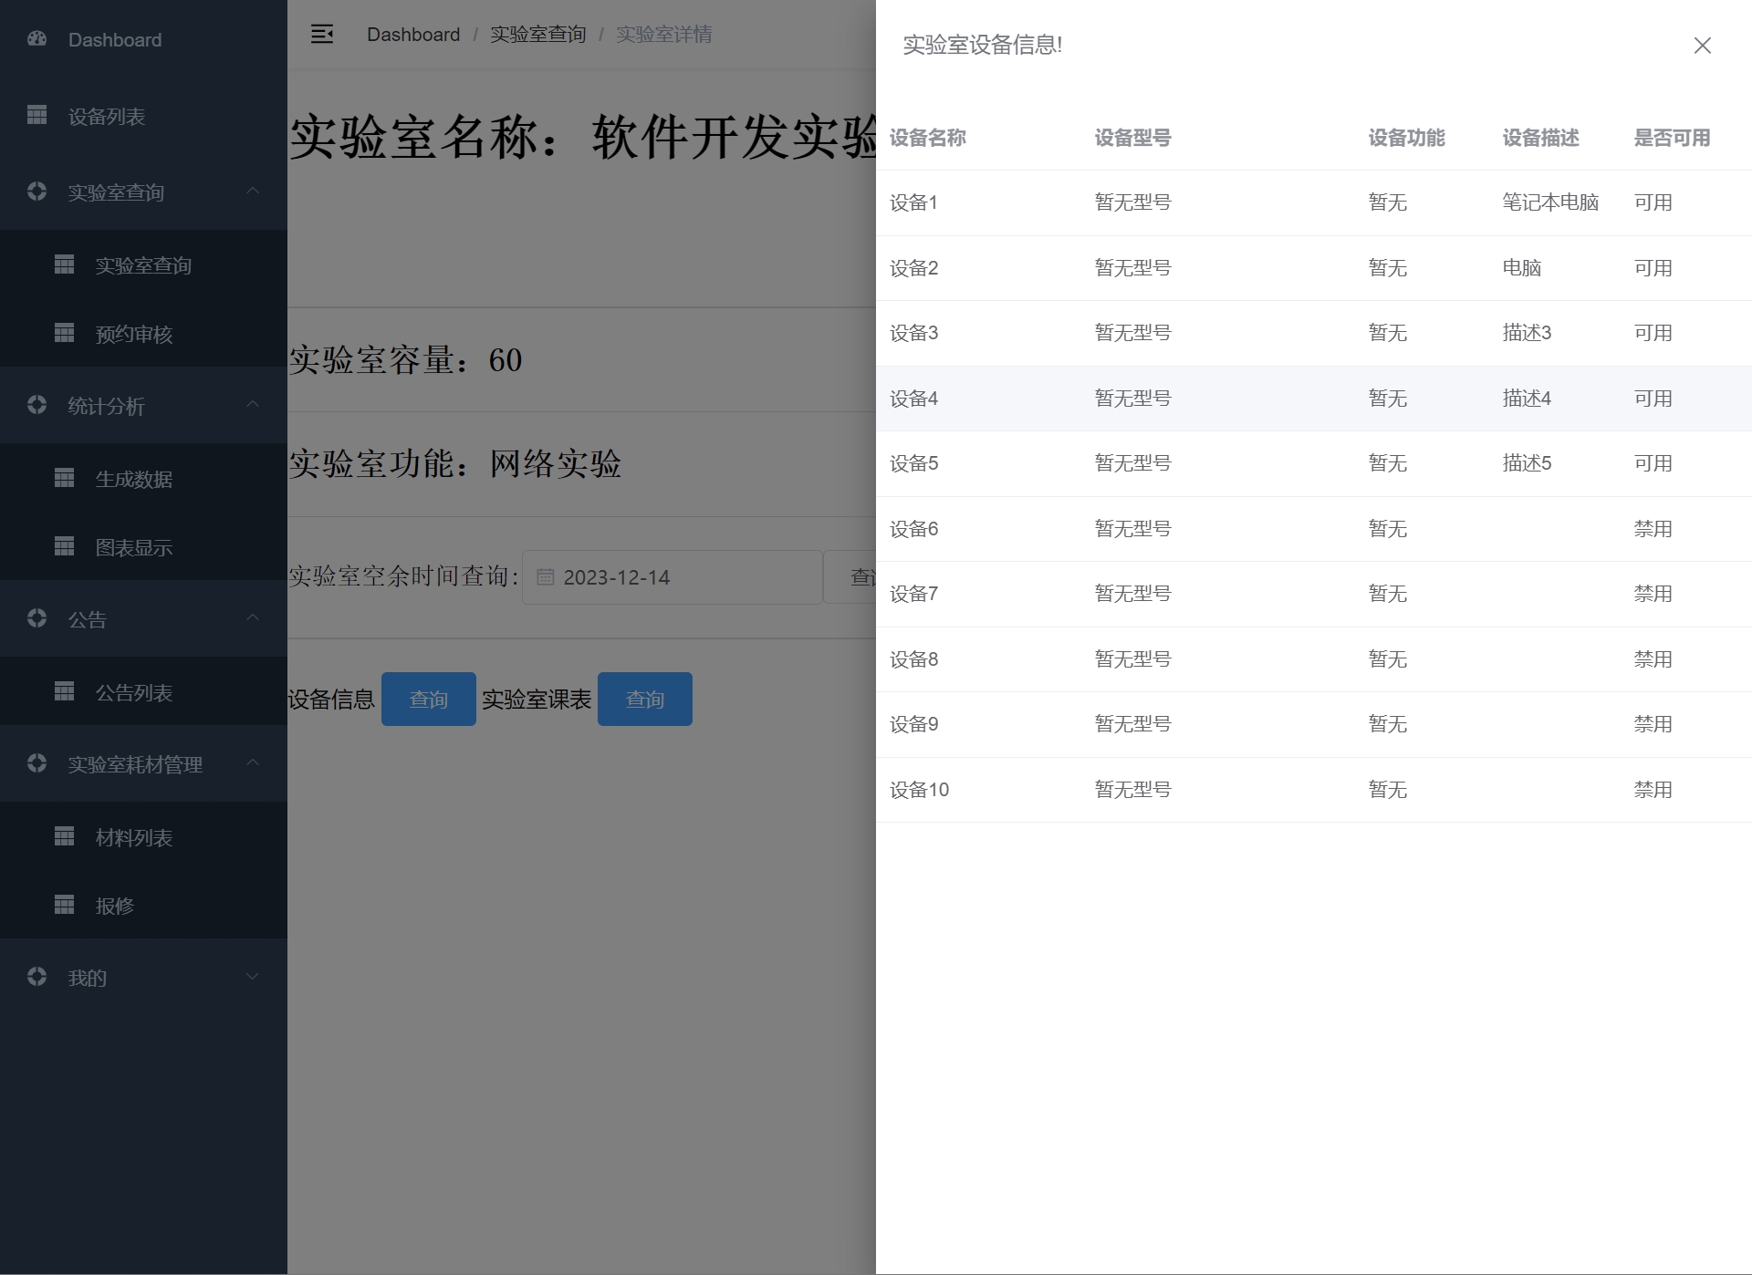Open the 公告列表 menu item
The image size is (1752, 1275).
coord(134,692)
